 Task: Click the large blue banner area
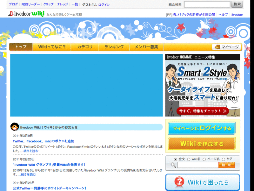click(x=86, y=85)
